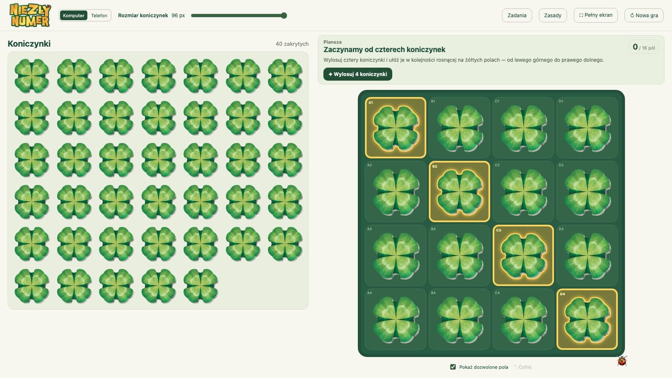This screenshot has width=672, height=378.
Task: Open the Zasady rules
Action: (553, 16)
